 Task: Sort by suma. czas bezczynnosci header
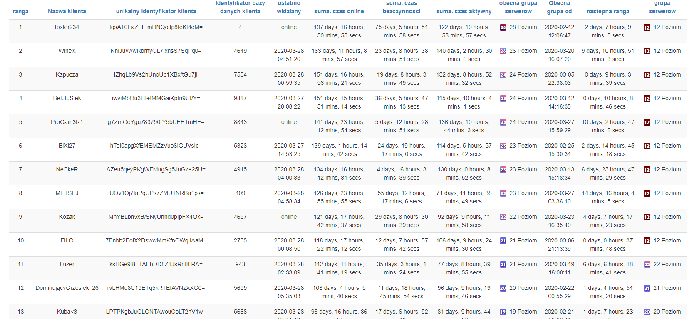click(x=402, y=7)
